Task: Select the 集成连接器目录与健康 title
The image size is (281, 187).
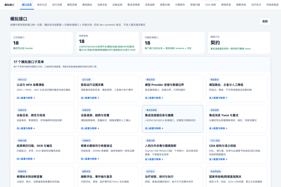Action: pos(159,115)
